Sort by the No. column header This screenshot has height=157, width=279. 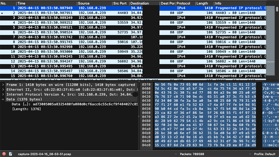(x=8, y=3)
